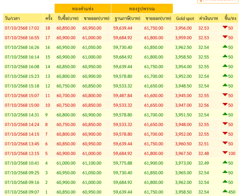Click the red down arrow beside 100

click(x=225, y=153)
